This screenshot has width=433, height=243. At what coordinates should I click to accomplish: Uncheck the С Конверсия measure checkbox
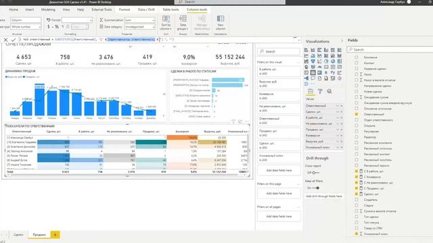click(357, 177)
